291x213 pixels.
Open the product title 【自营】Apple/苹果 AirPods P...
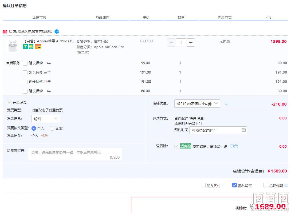pyautogui.click(x=49, y=41)
